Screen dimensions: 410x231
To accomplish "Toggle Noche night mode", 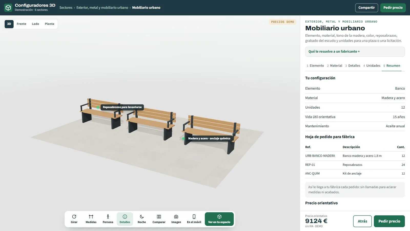I will point(142,219).
